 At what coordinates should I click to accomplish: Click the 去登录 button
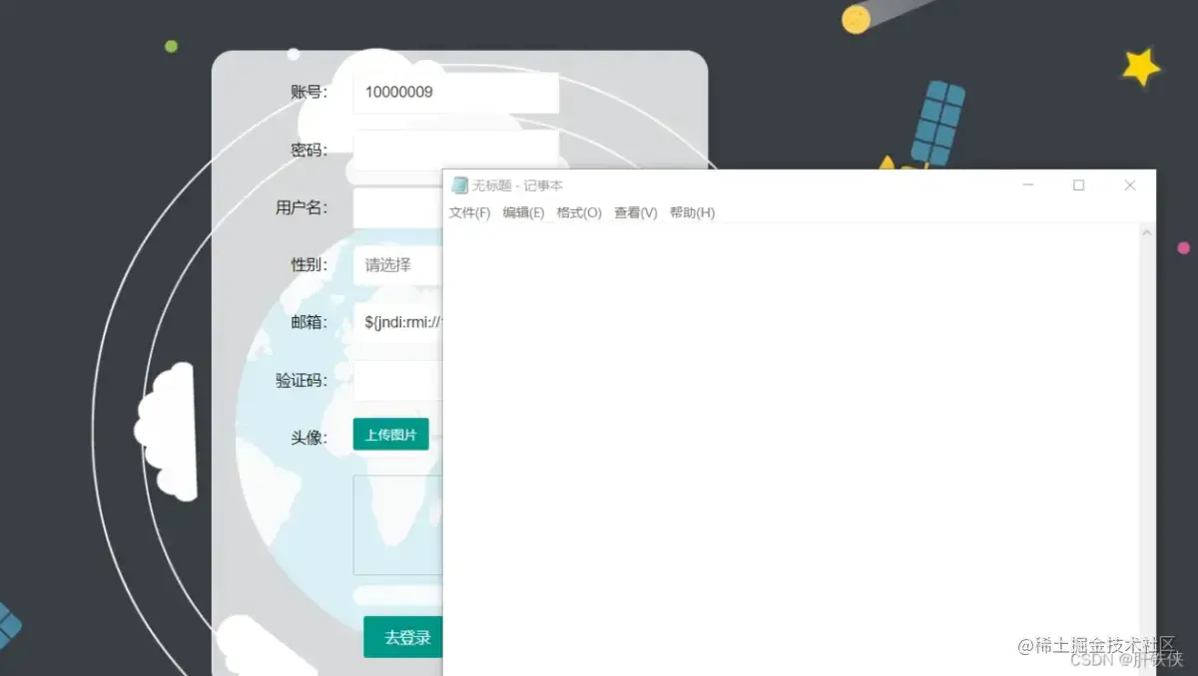tap(403, 637)
